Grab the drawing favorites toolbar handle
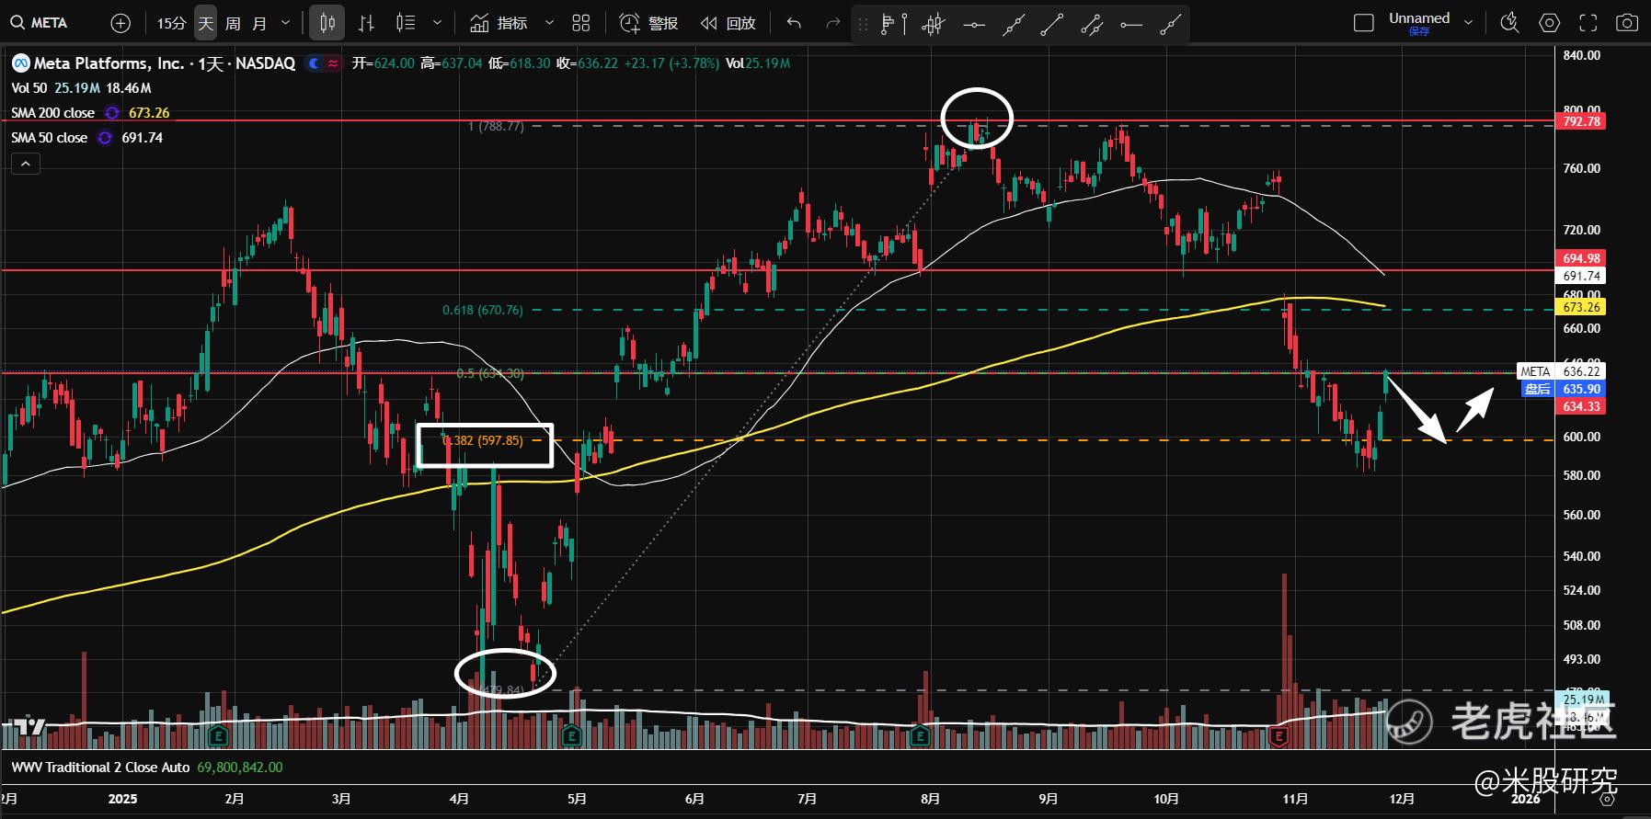This screenshot has width=1651, height=819. click(863, 25)
